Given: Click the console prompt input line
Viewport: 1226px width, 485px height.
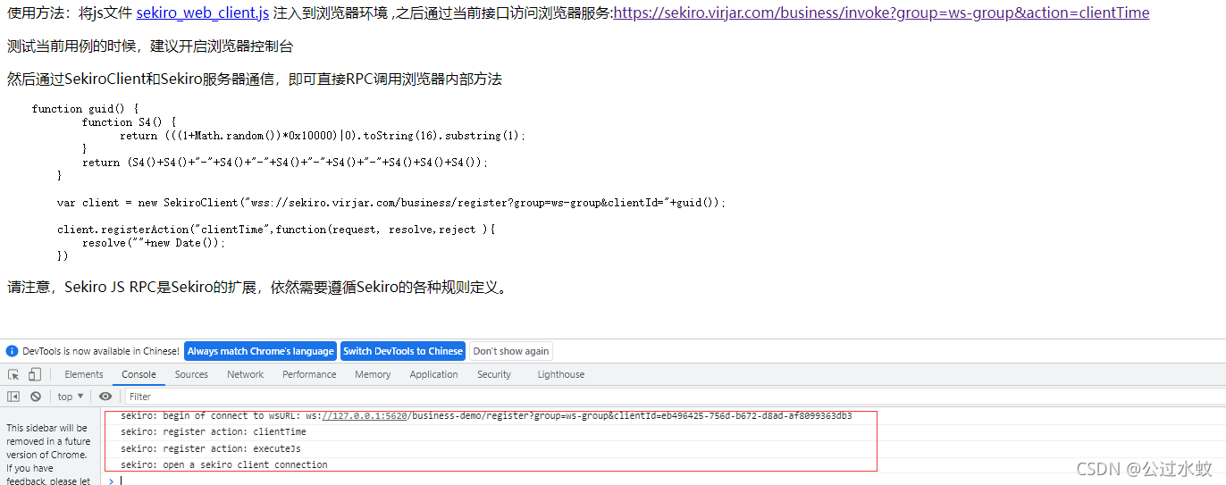Looking at the screenshot, I should click(x=670, y=481).
